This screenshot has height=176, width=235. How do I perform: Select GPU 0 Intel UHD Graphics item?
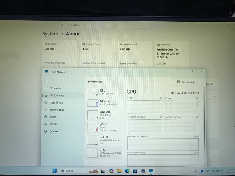[x=104, y=140]
